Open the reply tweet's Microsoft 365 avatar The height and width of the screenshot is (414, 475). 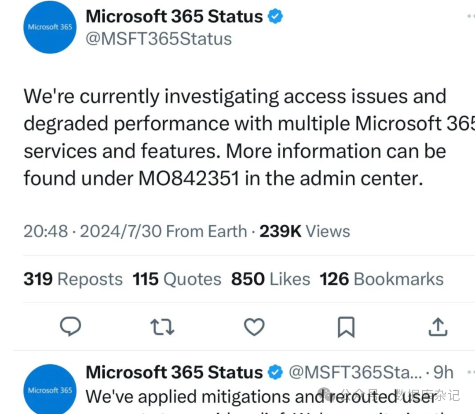tap(50, 389)
